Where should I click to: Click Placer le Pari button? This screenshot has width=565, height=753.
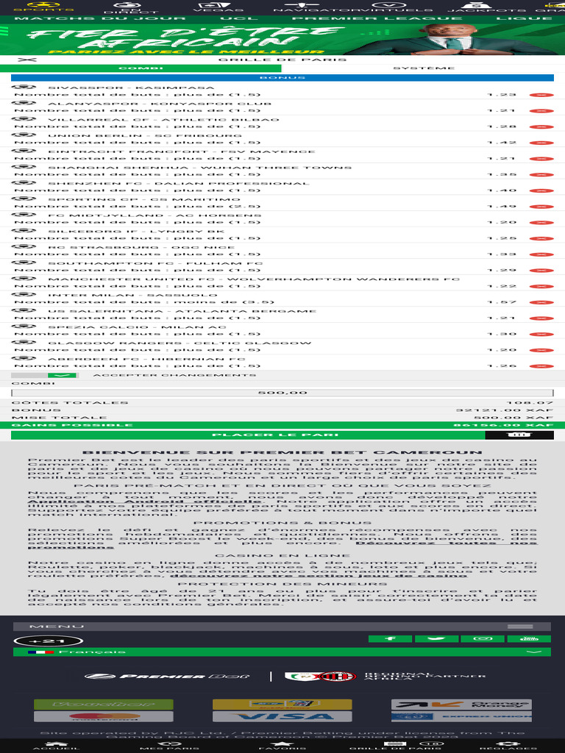pos(248,435)
